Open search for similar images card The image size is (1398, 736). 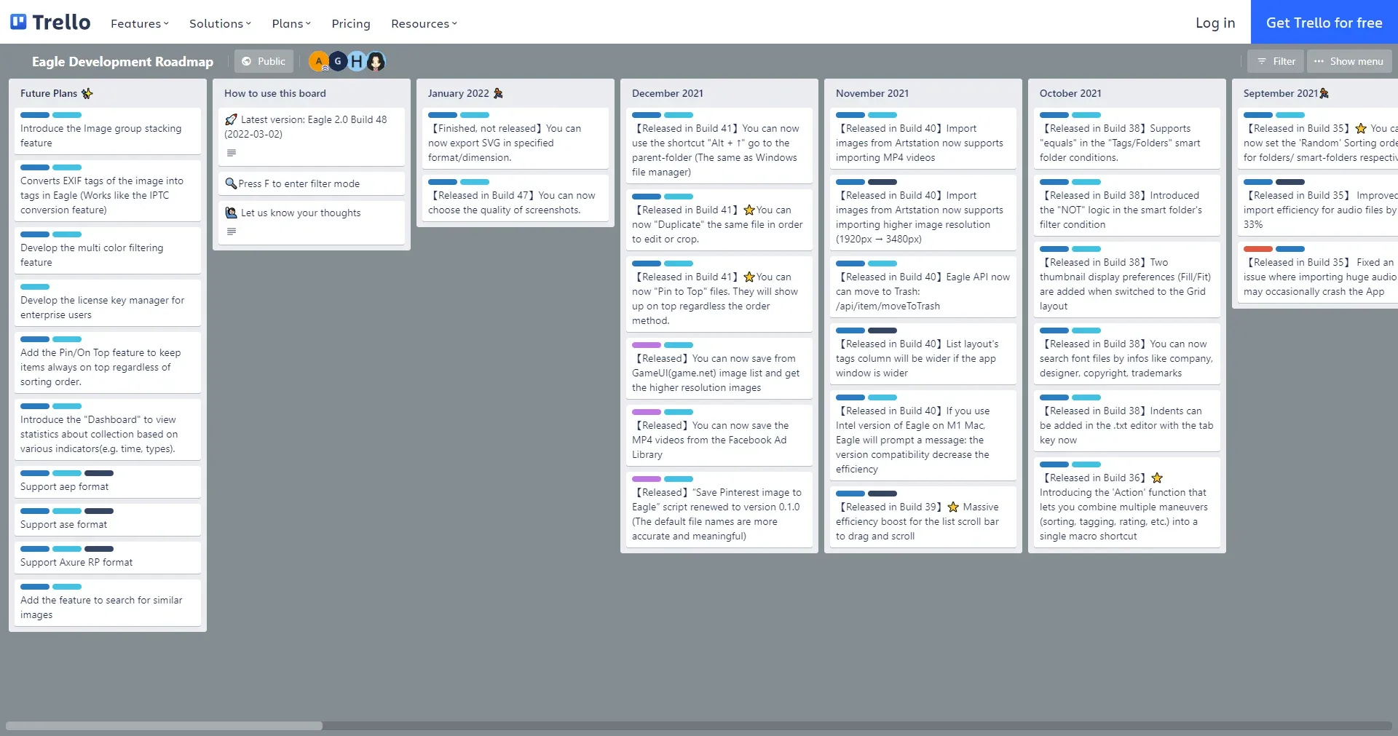(108, 603)
